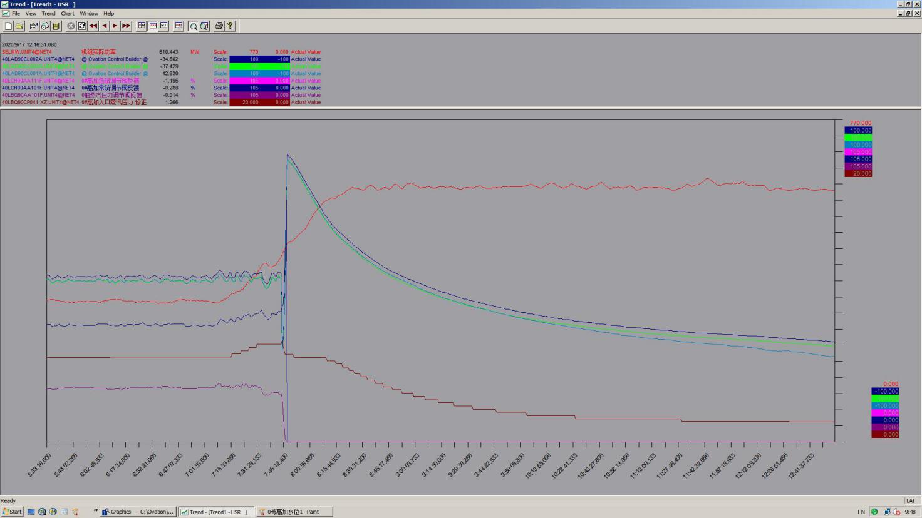Click the zoom window magnifier icon

click(204, 26)
